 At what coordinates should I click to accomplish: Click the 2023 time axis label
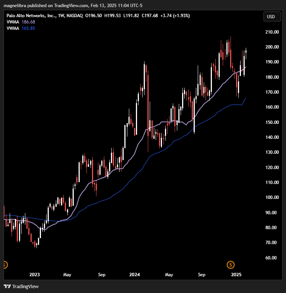point(35,274)
